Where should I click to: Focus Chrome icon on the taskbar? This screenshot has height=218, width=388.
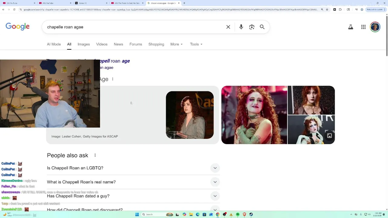pos(218,214)
